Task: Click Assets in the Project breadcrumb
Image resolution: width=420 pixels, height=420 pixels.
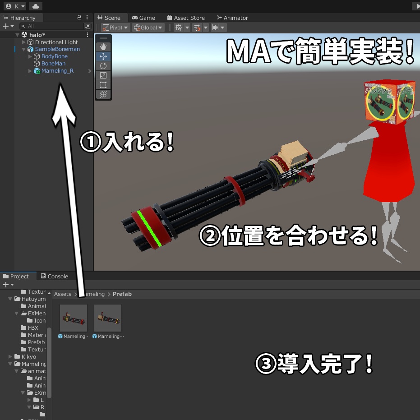Action: tap(62, 294)
